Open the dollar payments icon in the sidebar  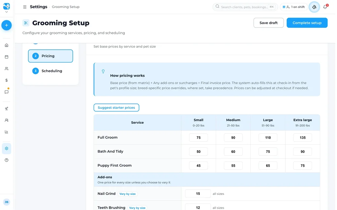[6, 80]
